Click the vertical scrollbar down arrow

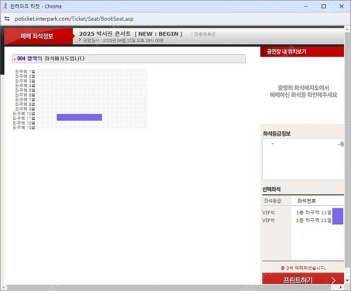(347, 280)
